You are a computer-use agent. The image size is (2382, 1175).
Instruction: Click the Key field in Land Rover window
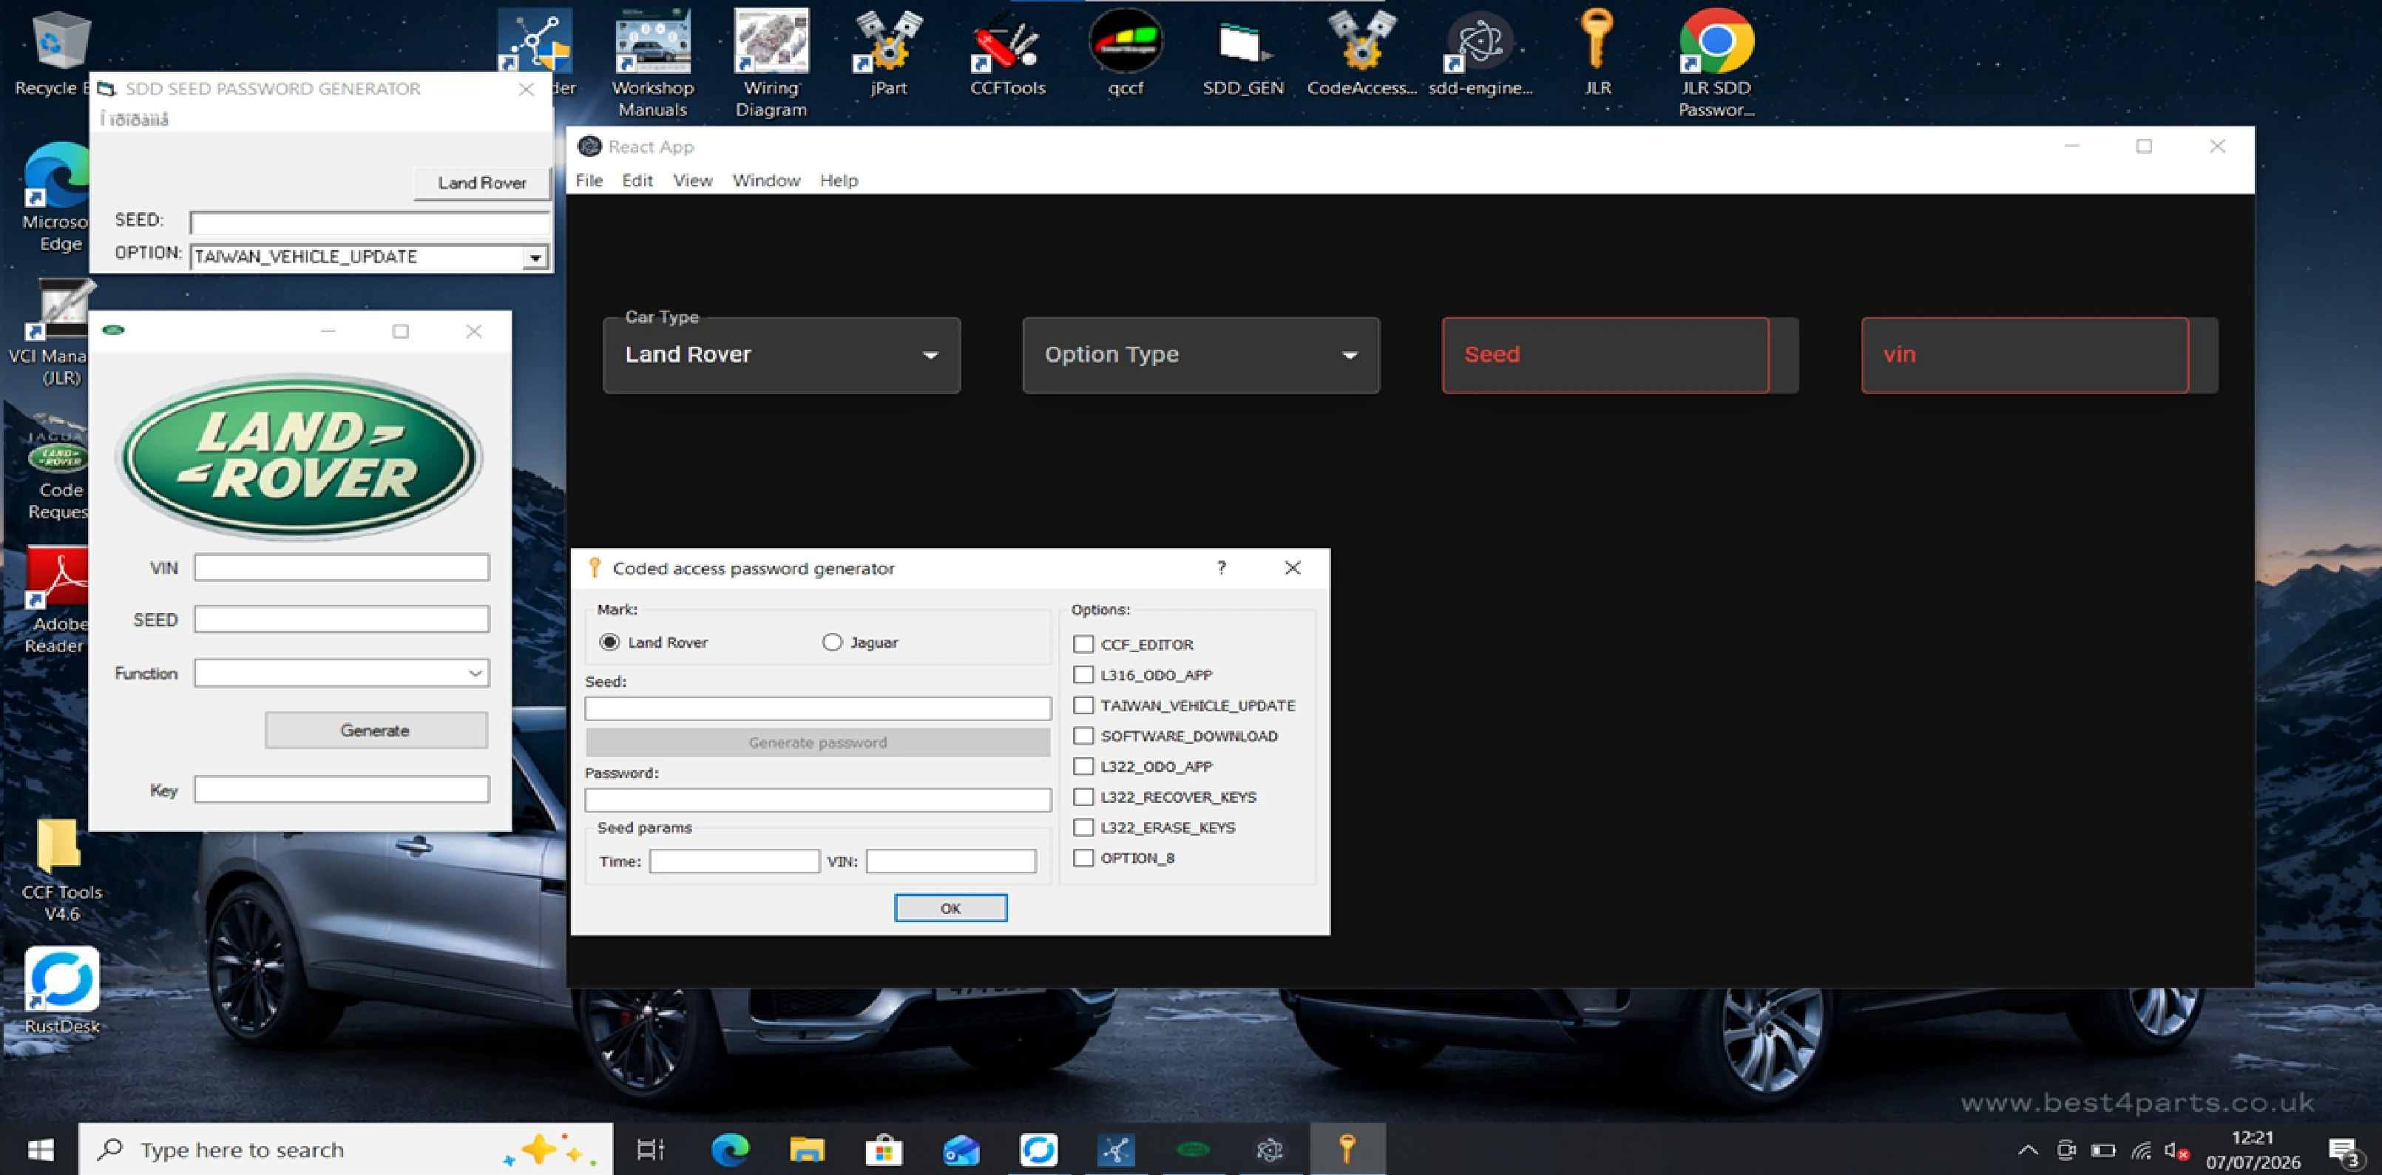point(341,788)
